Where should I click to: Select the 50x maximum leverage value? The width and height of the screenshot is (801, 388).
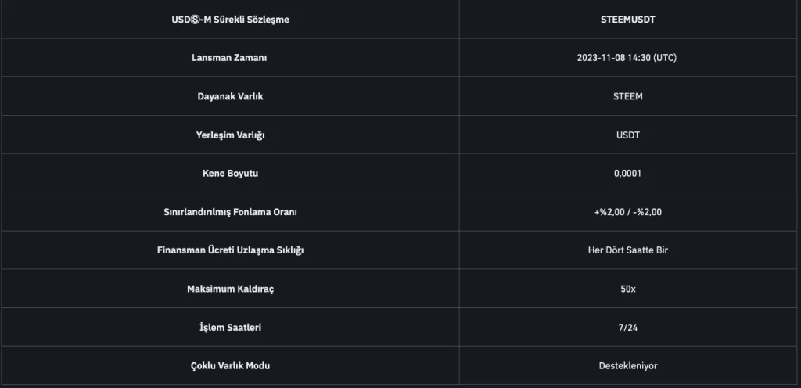click(627, 289)
